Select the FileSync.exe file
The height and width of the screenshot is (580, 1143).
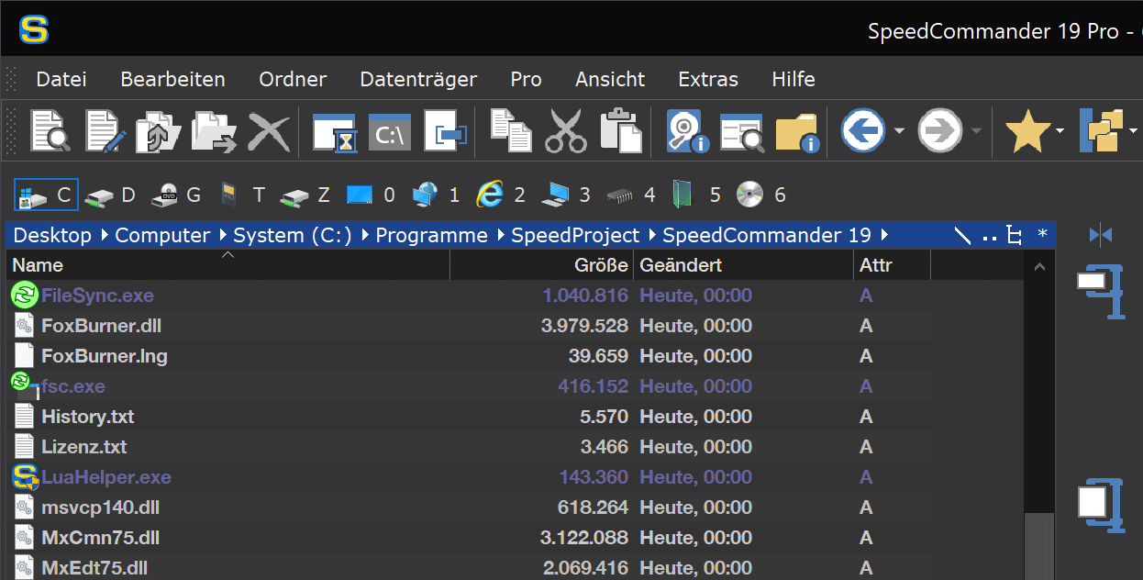click(469, 296)
